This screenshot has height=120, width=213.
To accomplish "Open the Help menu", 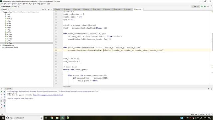I will pos(49,4).
